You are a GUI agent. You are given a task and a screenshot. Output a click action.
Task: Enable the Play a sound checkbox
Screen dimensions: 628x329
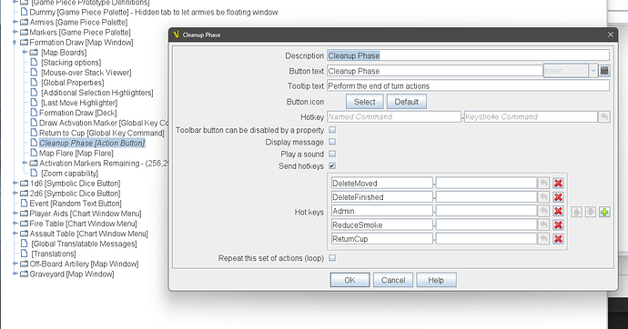(x=332, y=154)
